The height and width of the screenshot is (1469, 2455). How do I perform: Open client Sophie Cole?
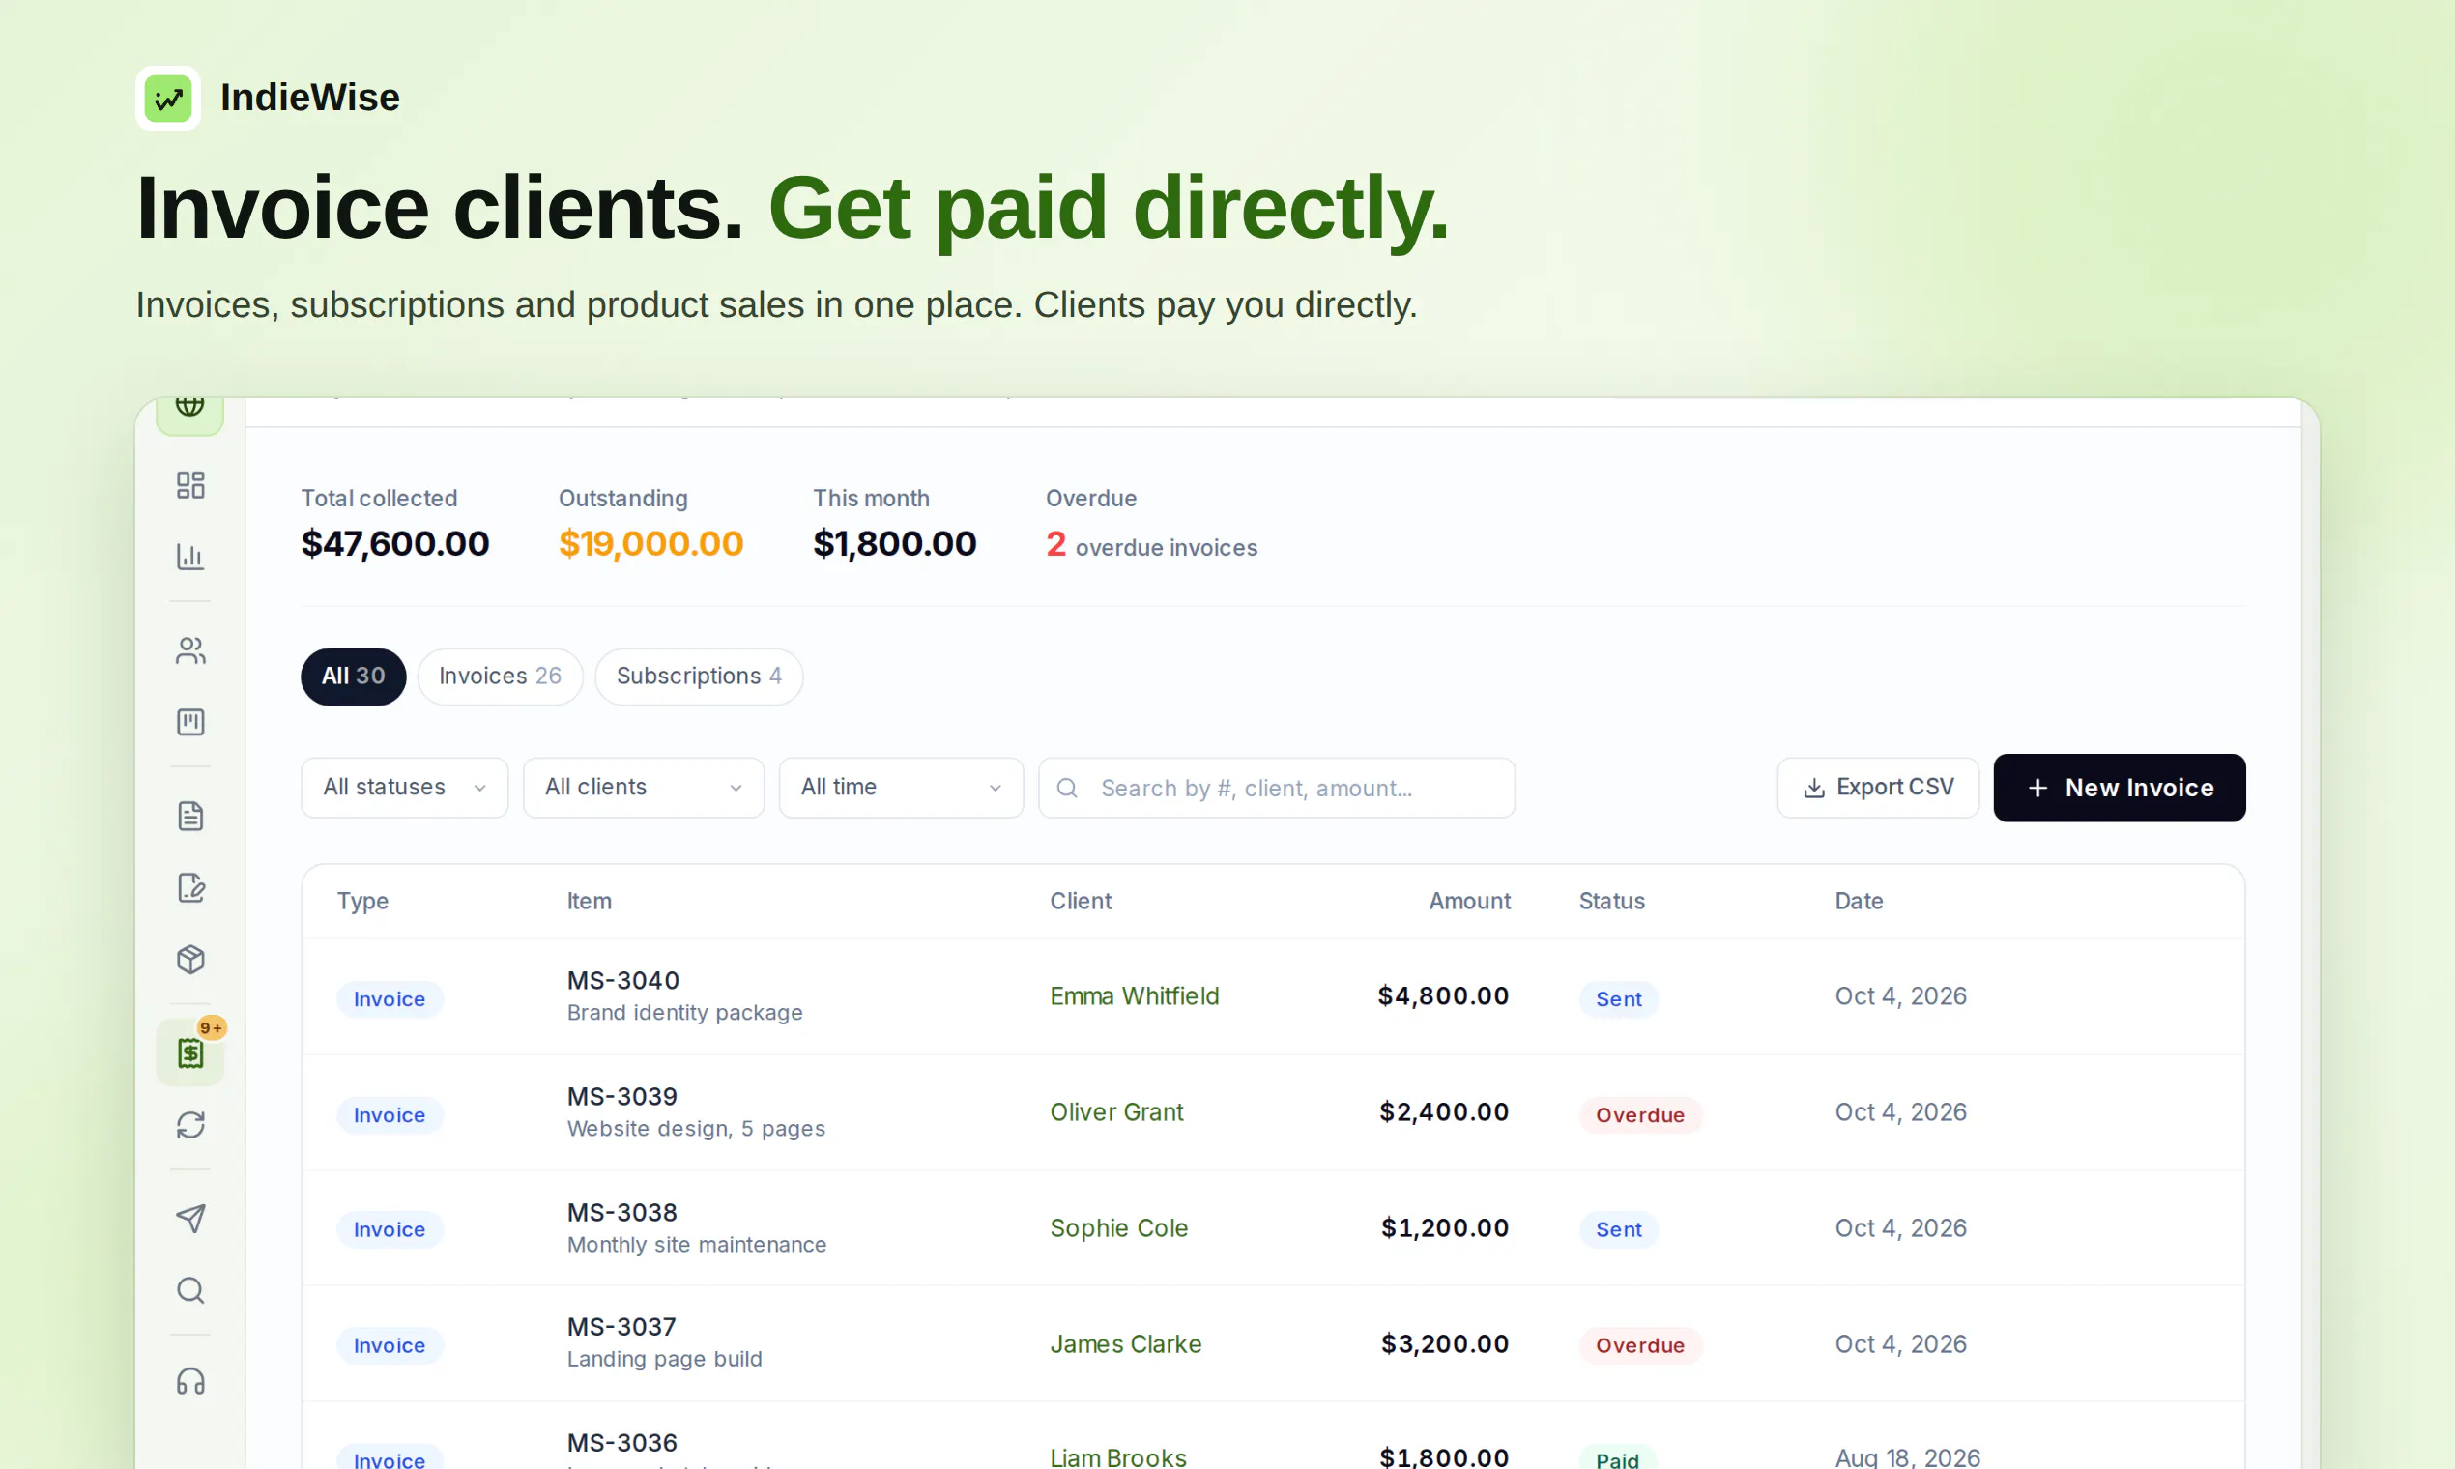tap(1118, 1227)
